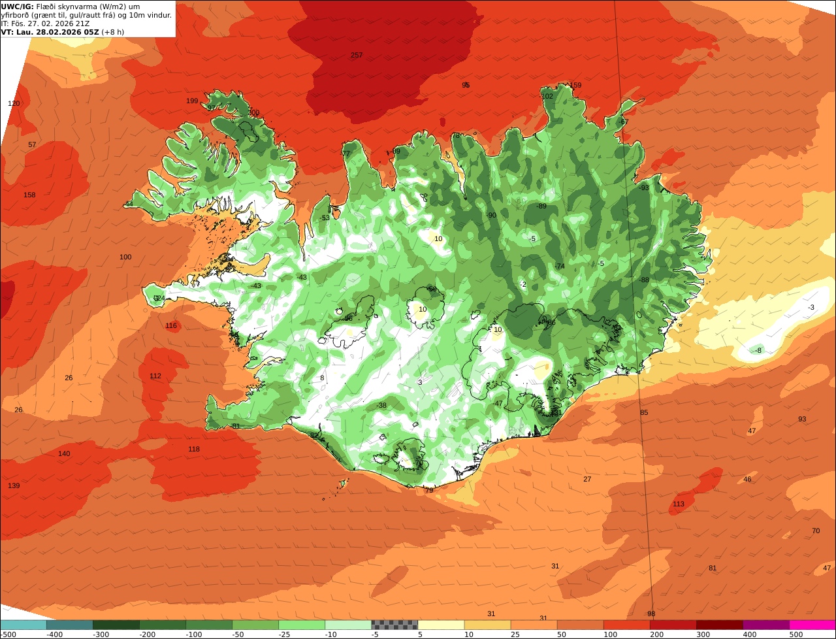Select the map value '139' on the southwest edge

(x=14, y=485)
